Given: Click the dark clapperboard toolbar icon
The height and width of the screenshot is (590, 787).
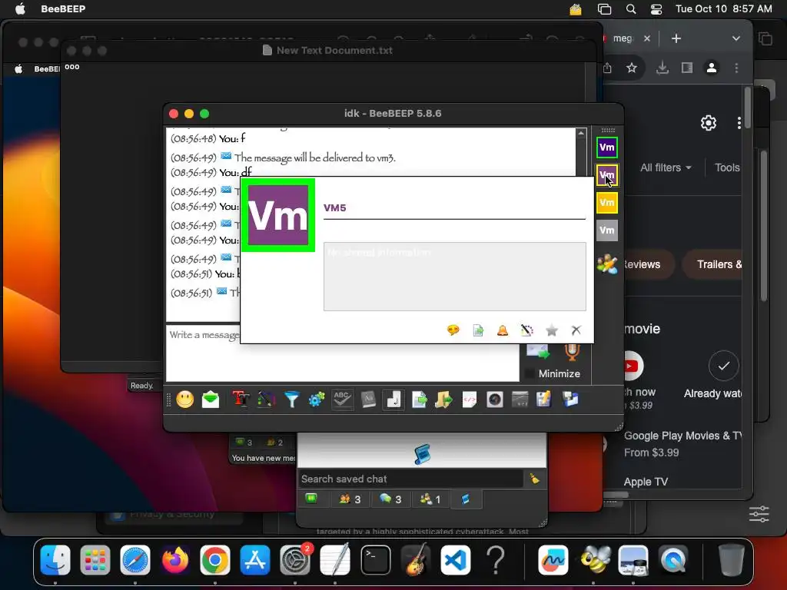Looking at the screenshot, I should 520,399.
